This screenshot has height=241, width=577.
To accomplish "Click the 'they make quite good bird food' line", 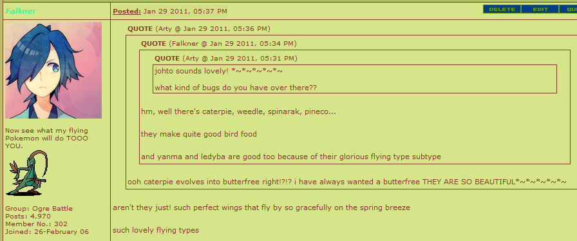I will coord(199,134).
